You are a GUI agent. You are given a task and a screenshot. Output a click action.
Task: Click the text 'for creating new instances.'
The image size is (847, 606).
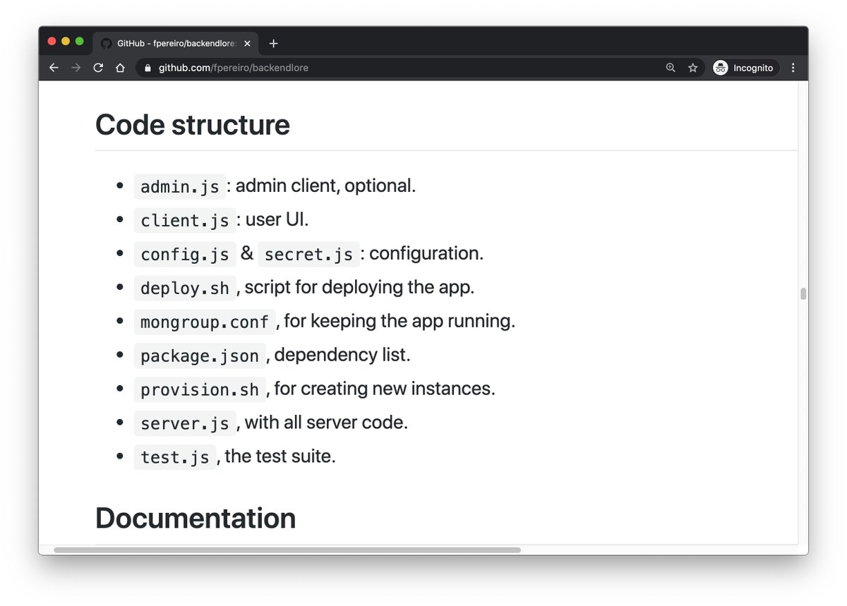[385, 389]
